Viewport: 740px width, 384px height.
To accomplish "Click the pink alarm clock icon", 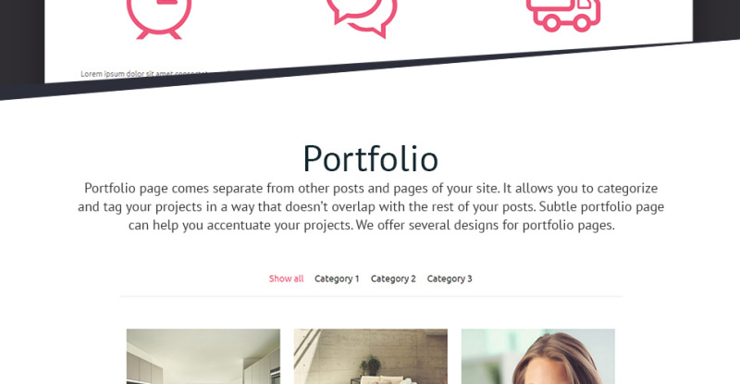I will 159,19.
